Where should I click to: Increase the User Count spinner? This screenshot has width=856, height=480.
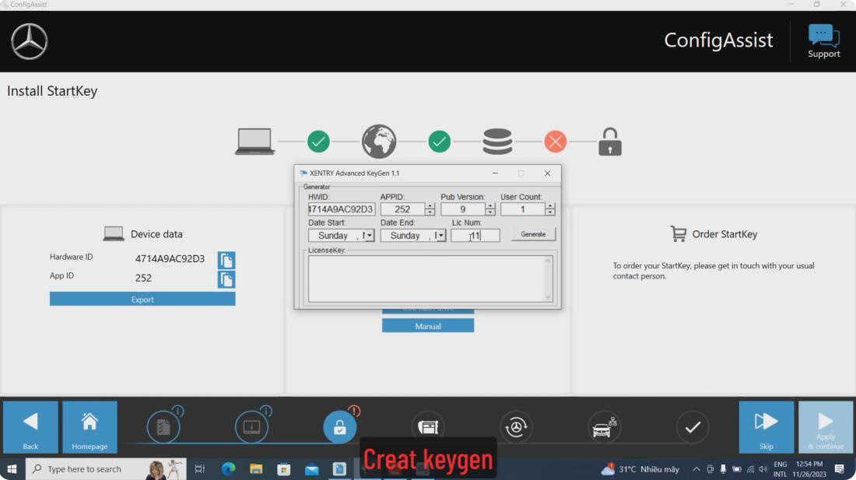[550, 206]
